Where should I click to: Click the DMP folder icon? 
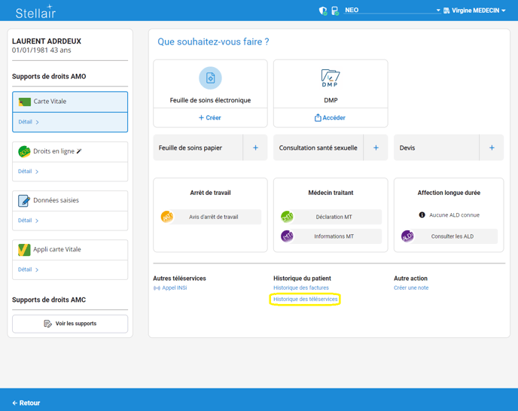[x=331, y=78]
